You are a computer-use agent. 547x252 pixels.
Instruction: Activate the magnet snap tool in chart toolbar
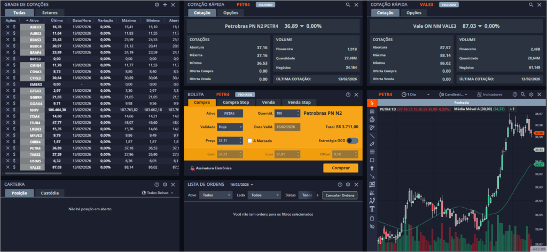point(372,111)
